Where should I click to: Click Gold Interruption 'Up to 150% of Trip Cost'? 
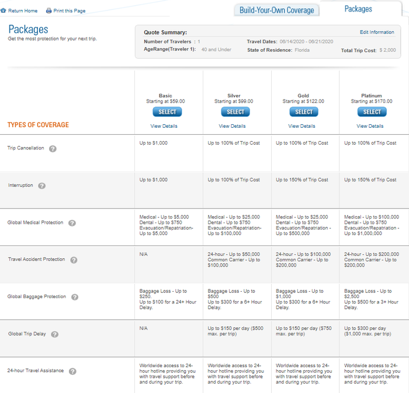coord(302,180)
